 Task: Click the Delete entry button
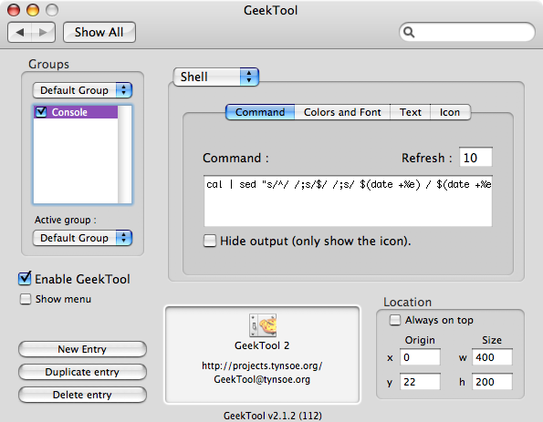pyautogui.click(x=82, y=395)
